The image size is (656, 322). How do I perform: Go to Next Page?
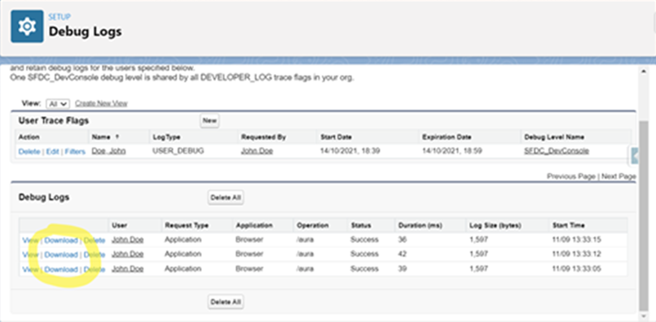tap(619, 176)
